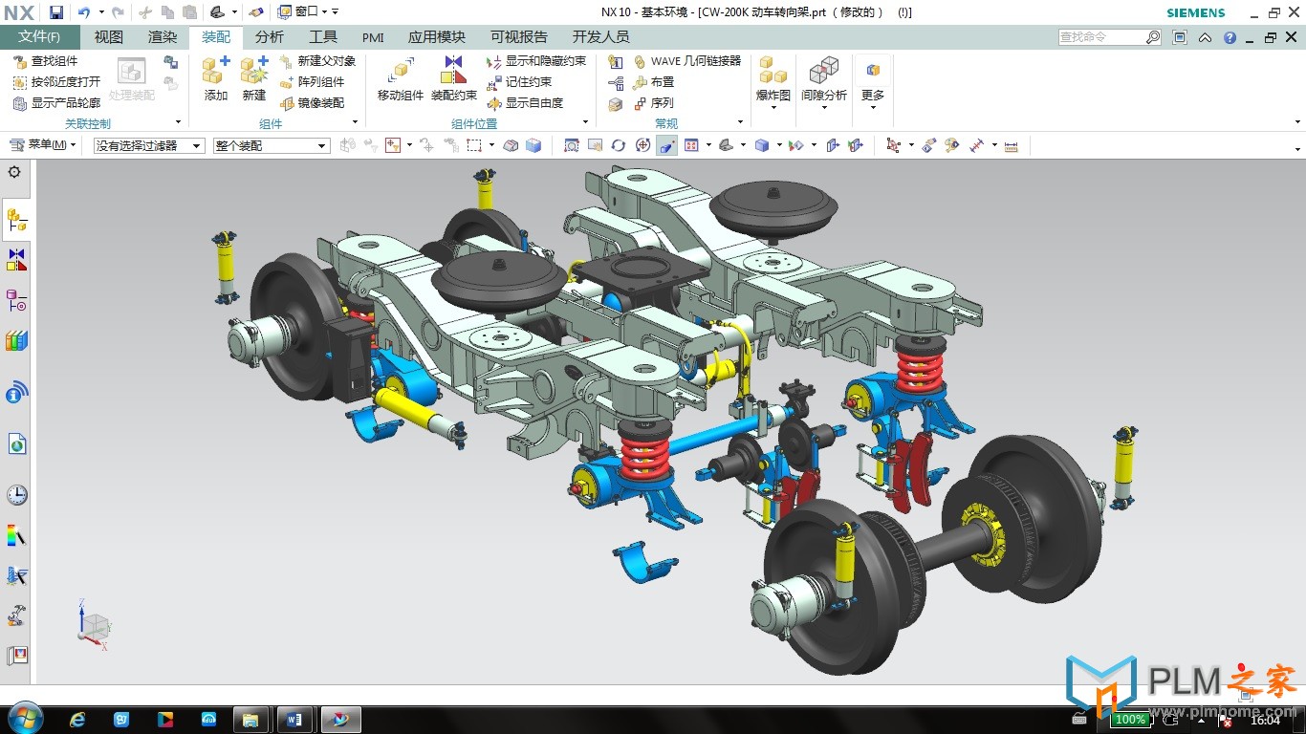Screen dimensions: 1306x734
Task: Open WAVE Geometry Linker (WAVE 几何链接器)
Action: tap(687, 61)
